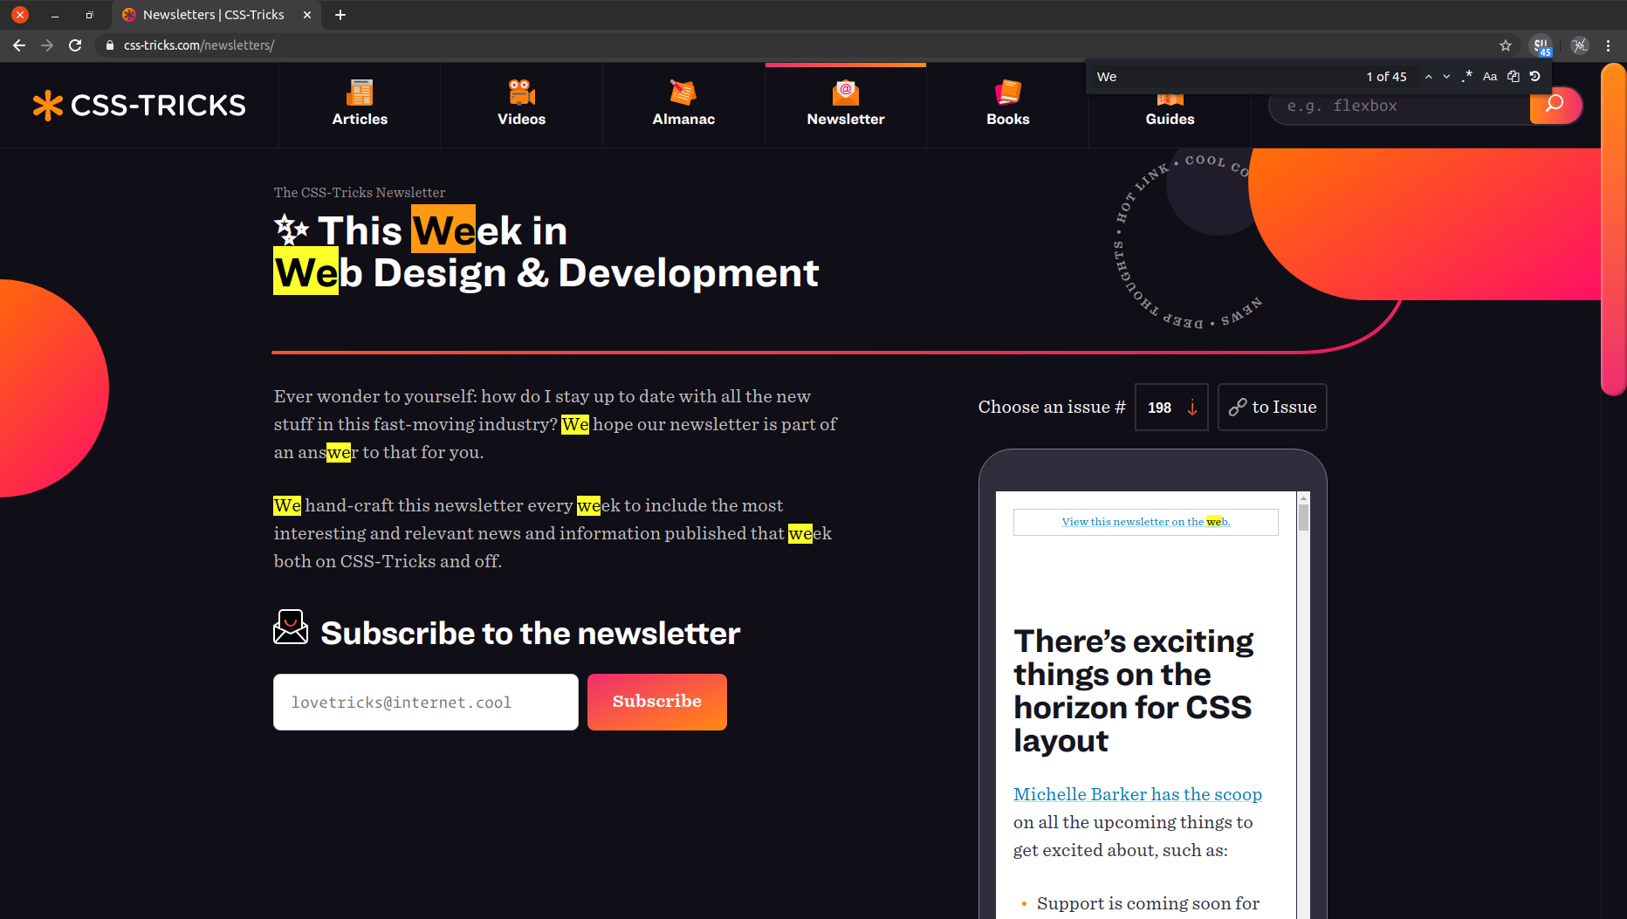Screen dimensions: 1627x919
Task: Click the history icon in find bar
Action: 1535,77
